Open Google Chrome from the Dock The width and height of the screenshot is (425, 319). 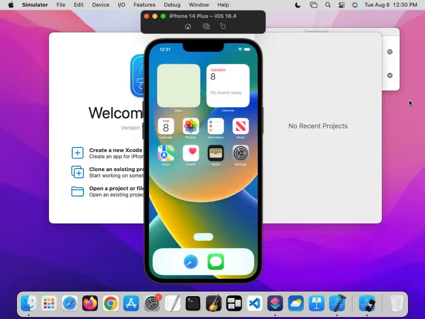110,303
